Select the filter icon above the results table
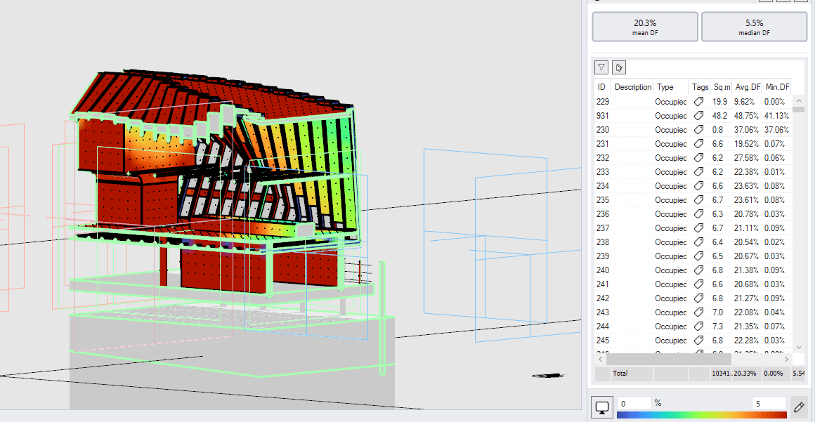 pos(601,67)
